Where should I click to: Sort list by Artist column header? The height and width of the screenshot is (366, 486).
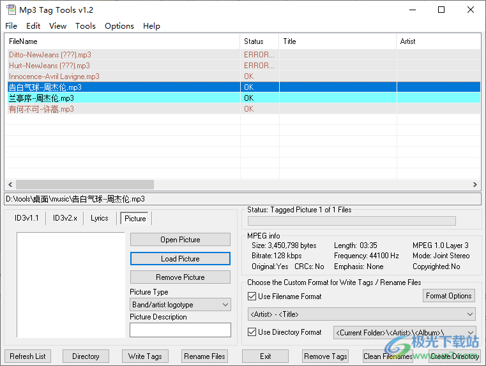click(438, 41)
